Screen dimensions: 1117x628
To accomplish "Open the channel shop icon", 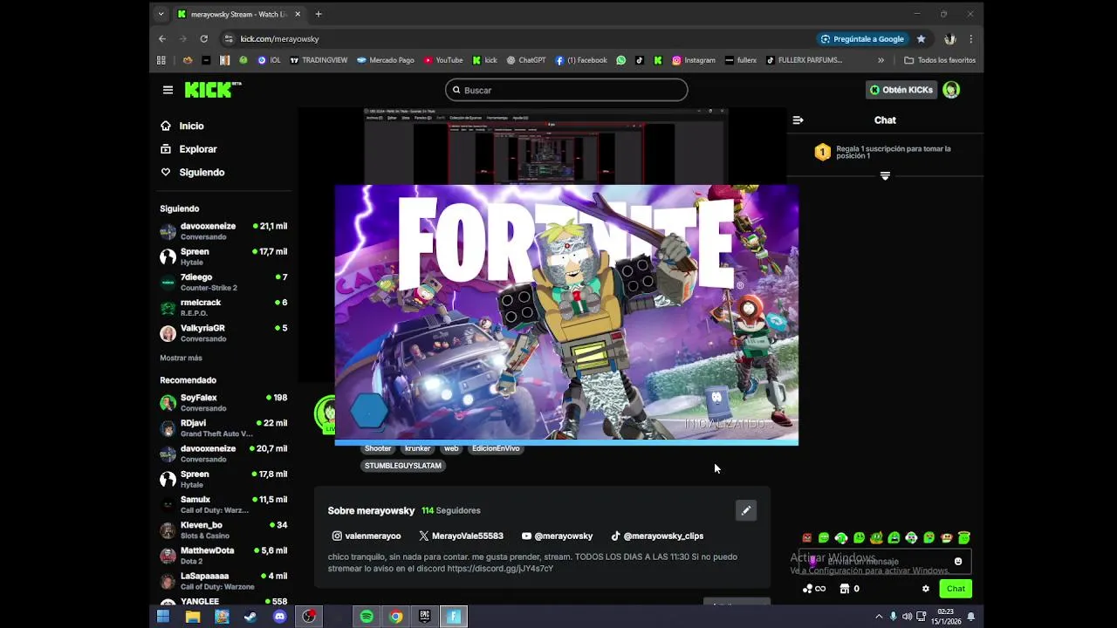I will pos(845,589).
